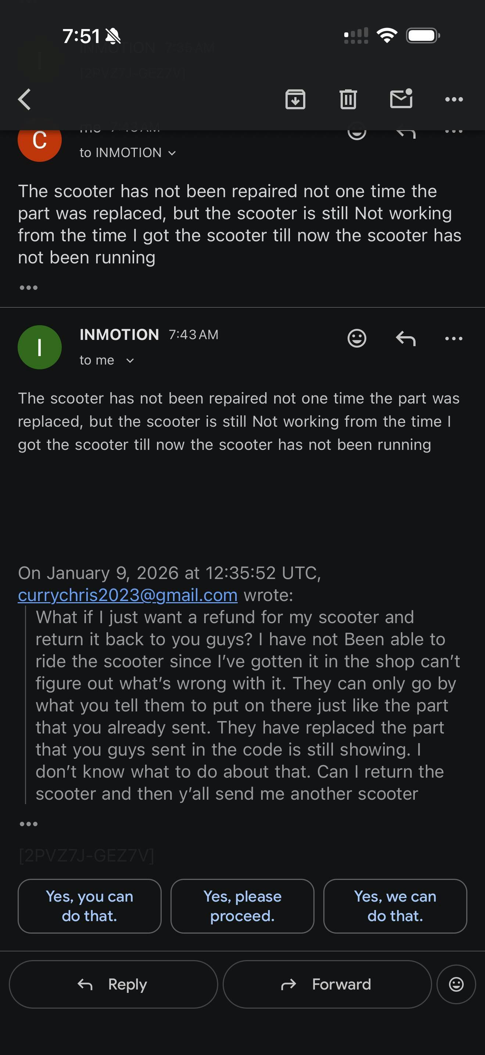Choose 'Yes, please proceed.' smart reply
485x1055 pixels.
click(x=242, y=906)
